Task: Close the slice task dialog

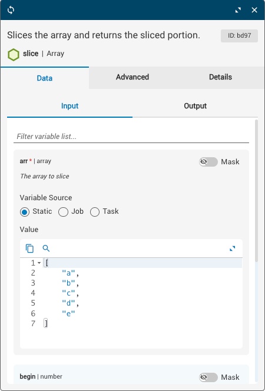Action: pyautogui.click(x=254, y=10)
